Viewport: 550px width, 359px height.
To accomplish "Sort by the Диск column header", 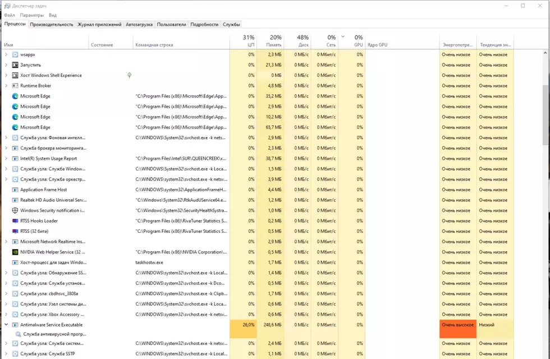I will [x=297, y=42].
